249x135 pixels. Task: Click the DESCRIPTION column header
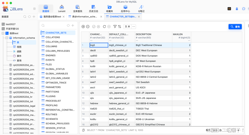click(153, 37)
